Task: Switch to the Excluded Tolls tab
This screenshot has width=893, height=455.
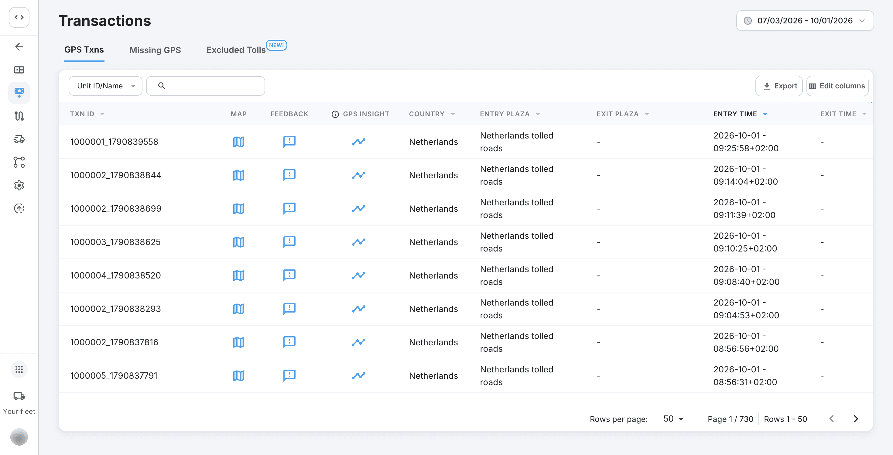Action: coord(236,50)
